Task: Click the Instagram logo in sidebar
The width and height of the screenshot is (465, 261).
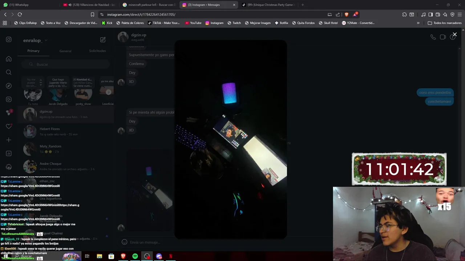Action: click(x=9, y=40)
